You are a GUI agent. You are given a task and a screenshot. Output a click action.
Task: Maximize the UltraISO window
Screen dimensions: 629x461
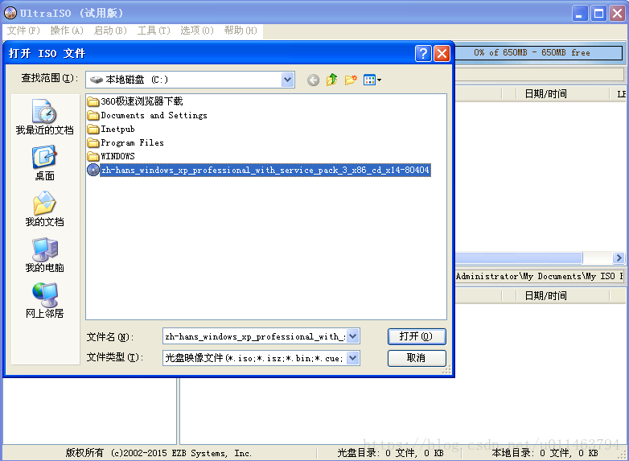[598, 14]
